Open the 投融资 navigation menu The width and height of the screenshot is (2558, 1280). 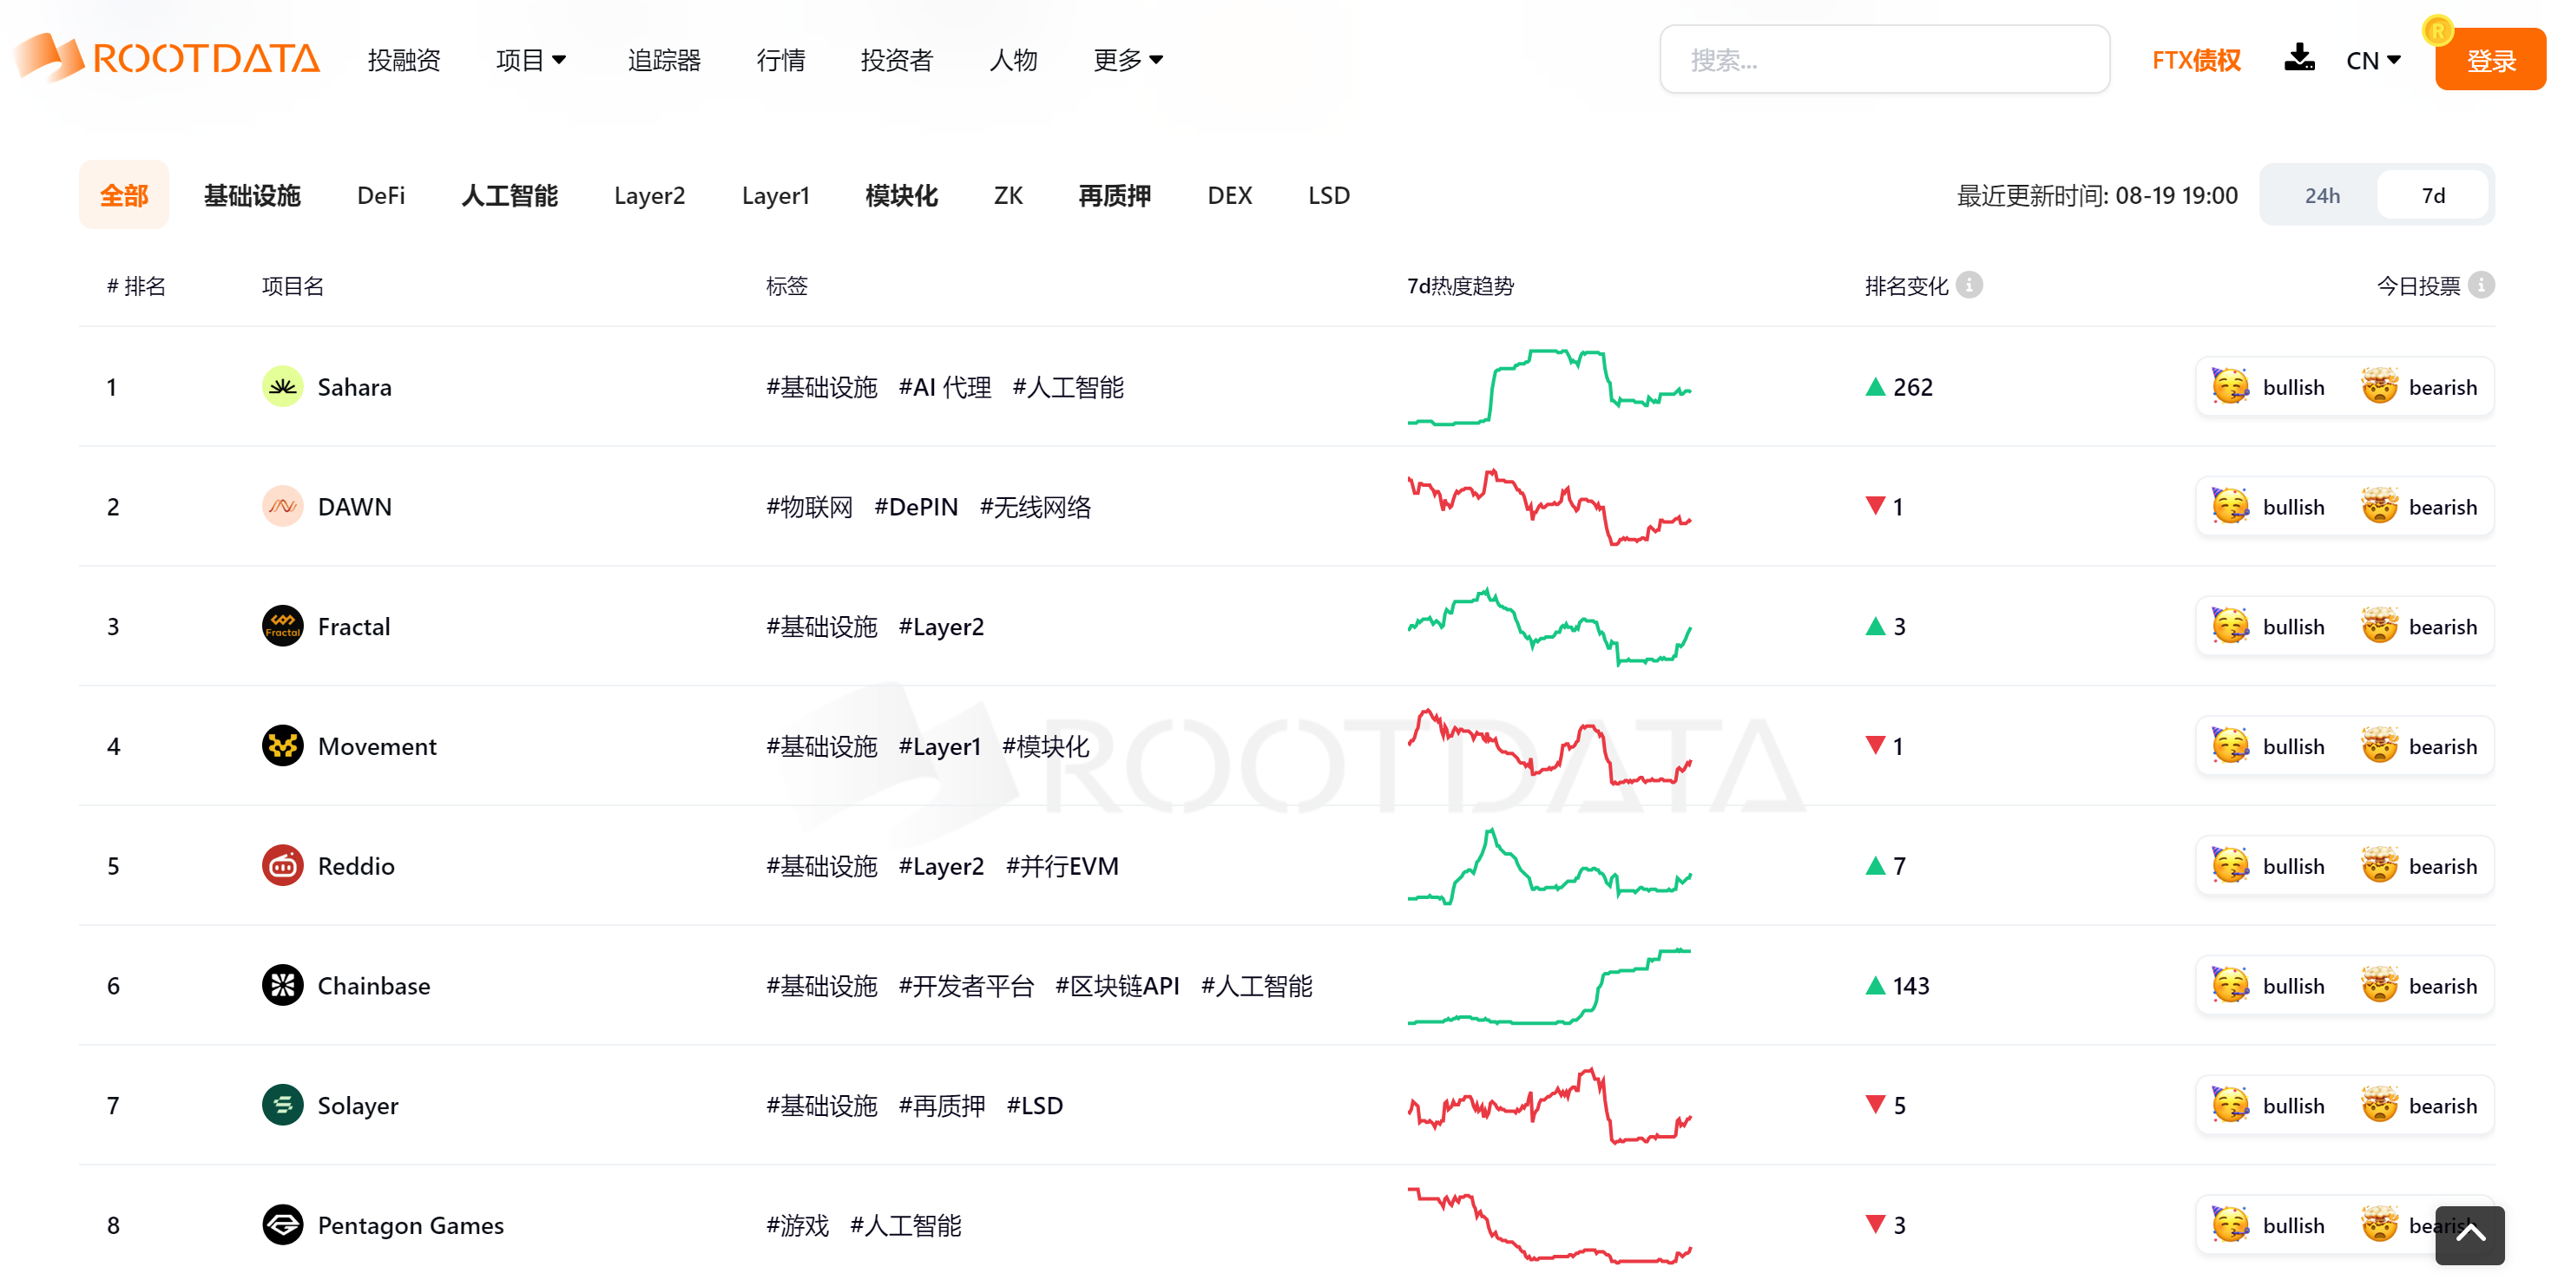[403, 61]
